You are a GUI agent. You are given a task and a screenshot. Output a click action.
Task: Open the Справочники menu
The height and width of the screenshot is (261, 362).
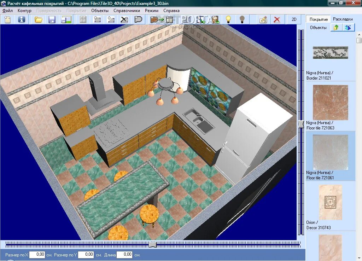[x=127, y=11]
